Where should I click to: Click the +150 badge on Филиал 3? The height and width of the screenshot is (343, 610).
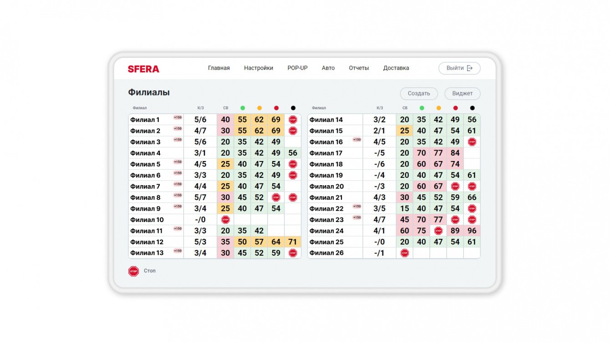click(178, 140)
